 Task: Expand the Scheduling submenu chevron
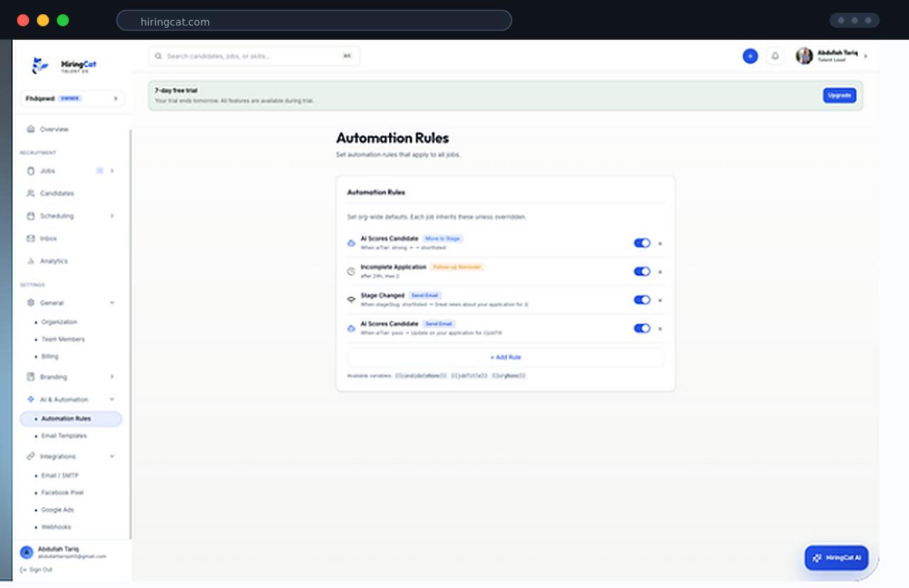click(112, 216)
